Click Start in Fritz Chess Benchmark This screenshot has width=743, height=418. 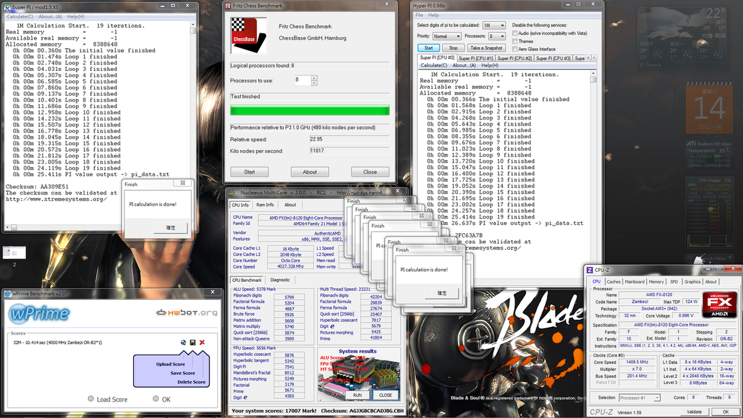coord(249,172)
